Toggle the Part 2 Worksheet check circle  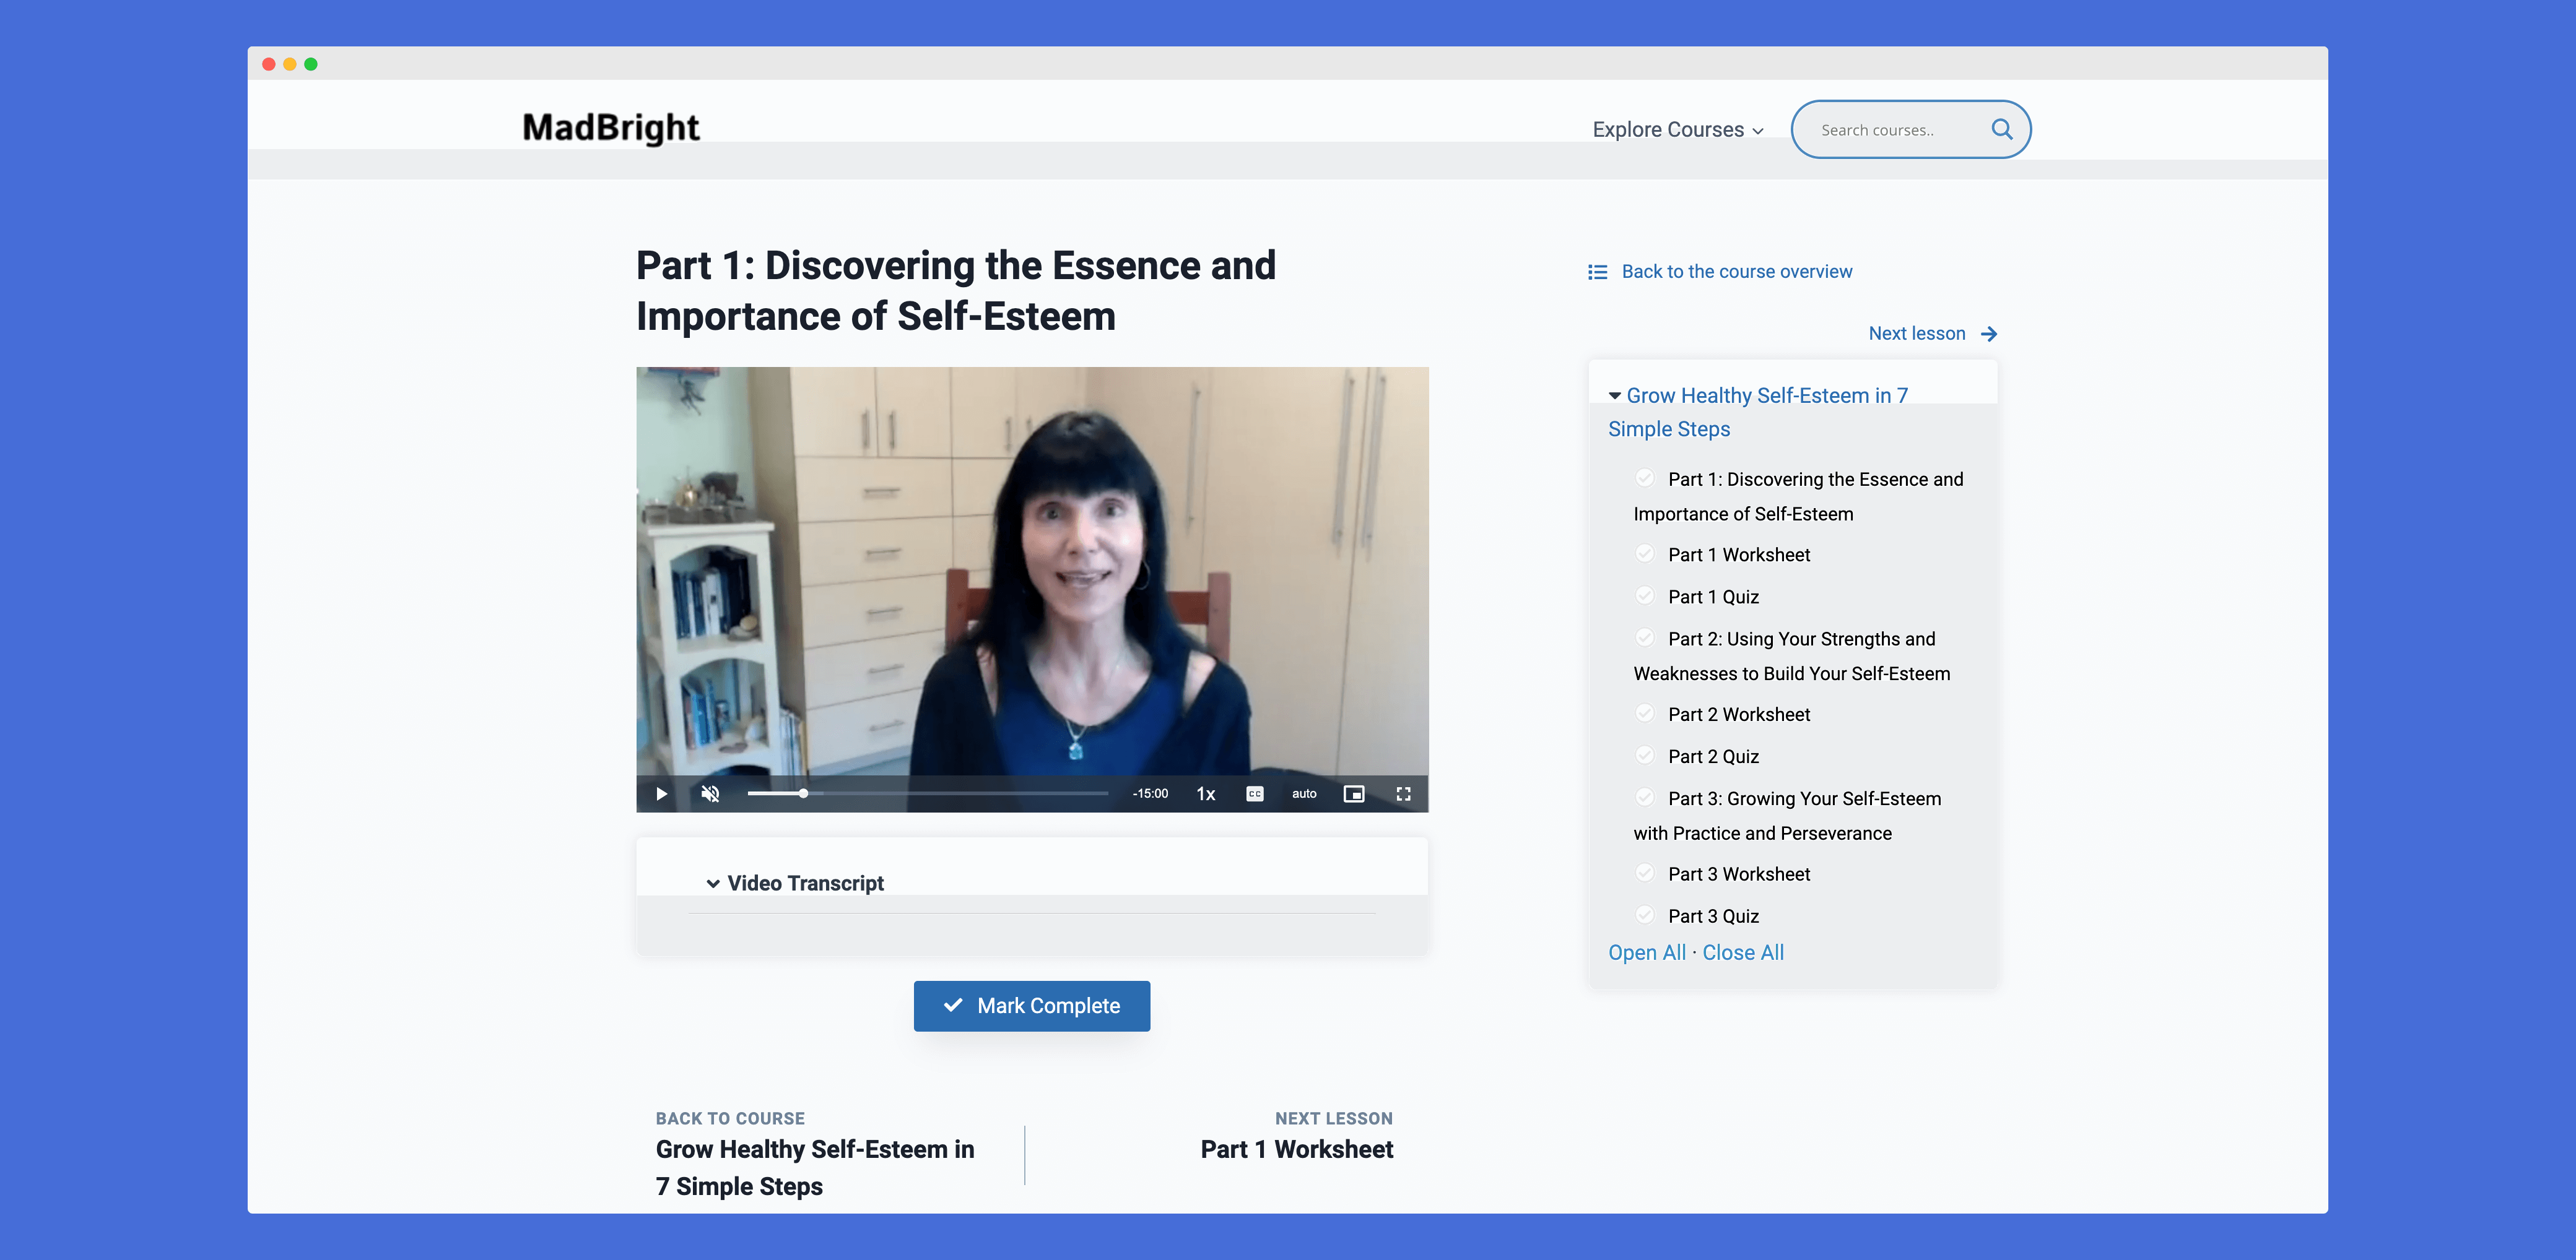1644,712
